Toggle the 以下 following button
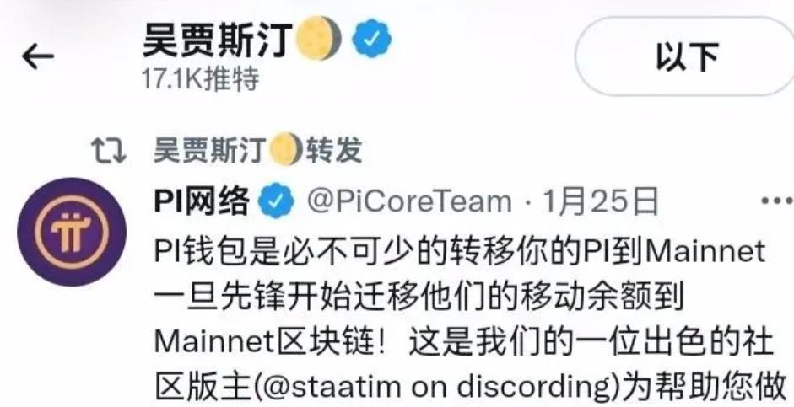 click(686, 56)
